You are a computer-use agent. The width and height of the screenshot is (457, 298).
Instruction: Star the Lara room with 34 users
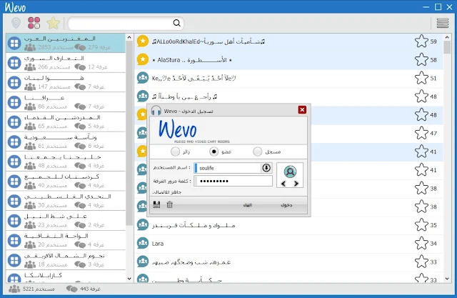point(421,243)
